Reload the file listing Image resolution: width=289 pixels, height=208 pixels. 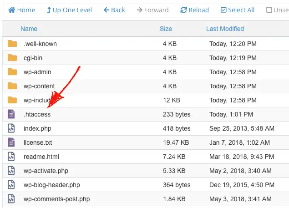194,10
